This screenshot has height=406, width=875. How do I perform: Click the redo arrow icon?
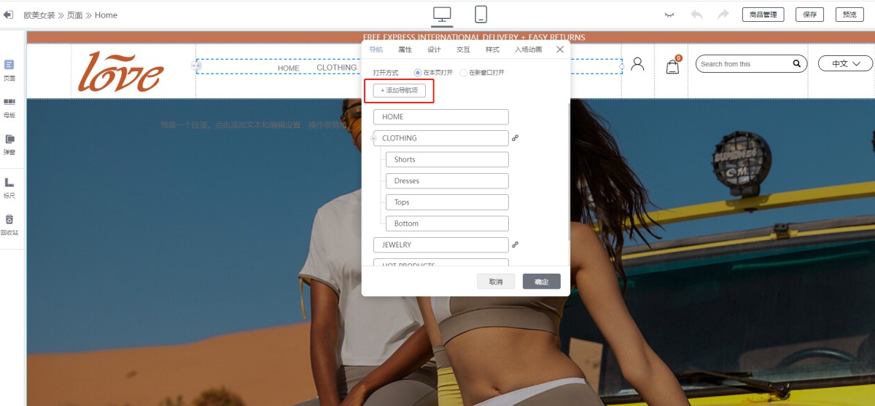click(723, 15)
